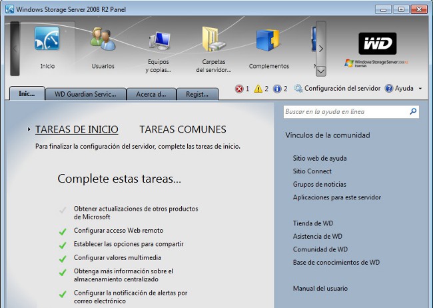Click the Configuración del servidor gear icon
433x308 pixels.
coord(298,89)
